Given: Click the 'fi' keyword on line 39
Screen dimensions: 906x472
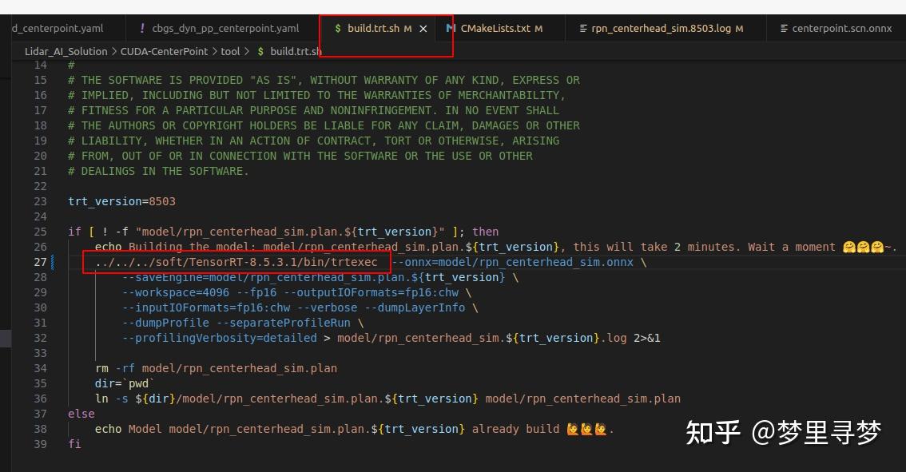Looking at the screenshot, I should click(x=74, y=444).
